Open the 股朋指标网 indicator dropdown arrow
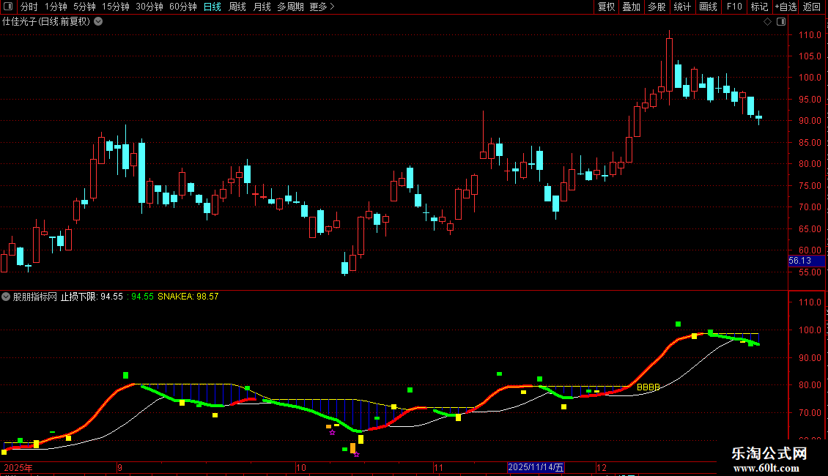The image size is (828, 476). click(6, 297)
